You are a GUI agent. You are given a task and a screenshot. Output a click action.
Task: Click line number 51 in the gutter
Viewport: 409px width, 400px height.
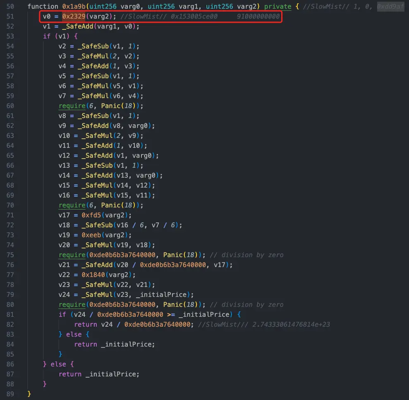10,17
